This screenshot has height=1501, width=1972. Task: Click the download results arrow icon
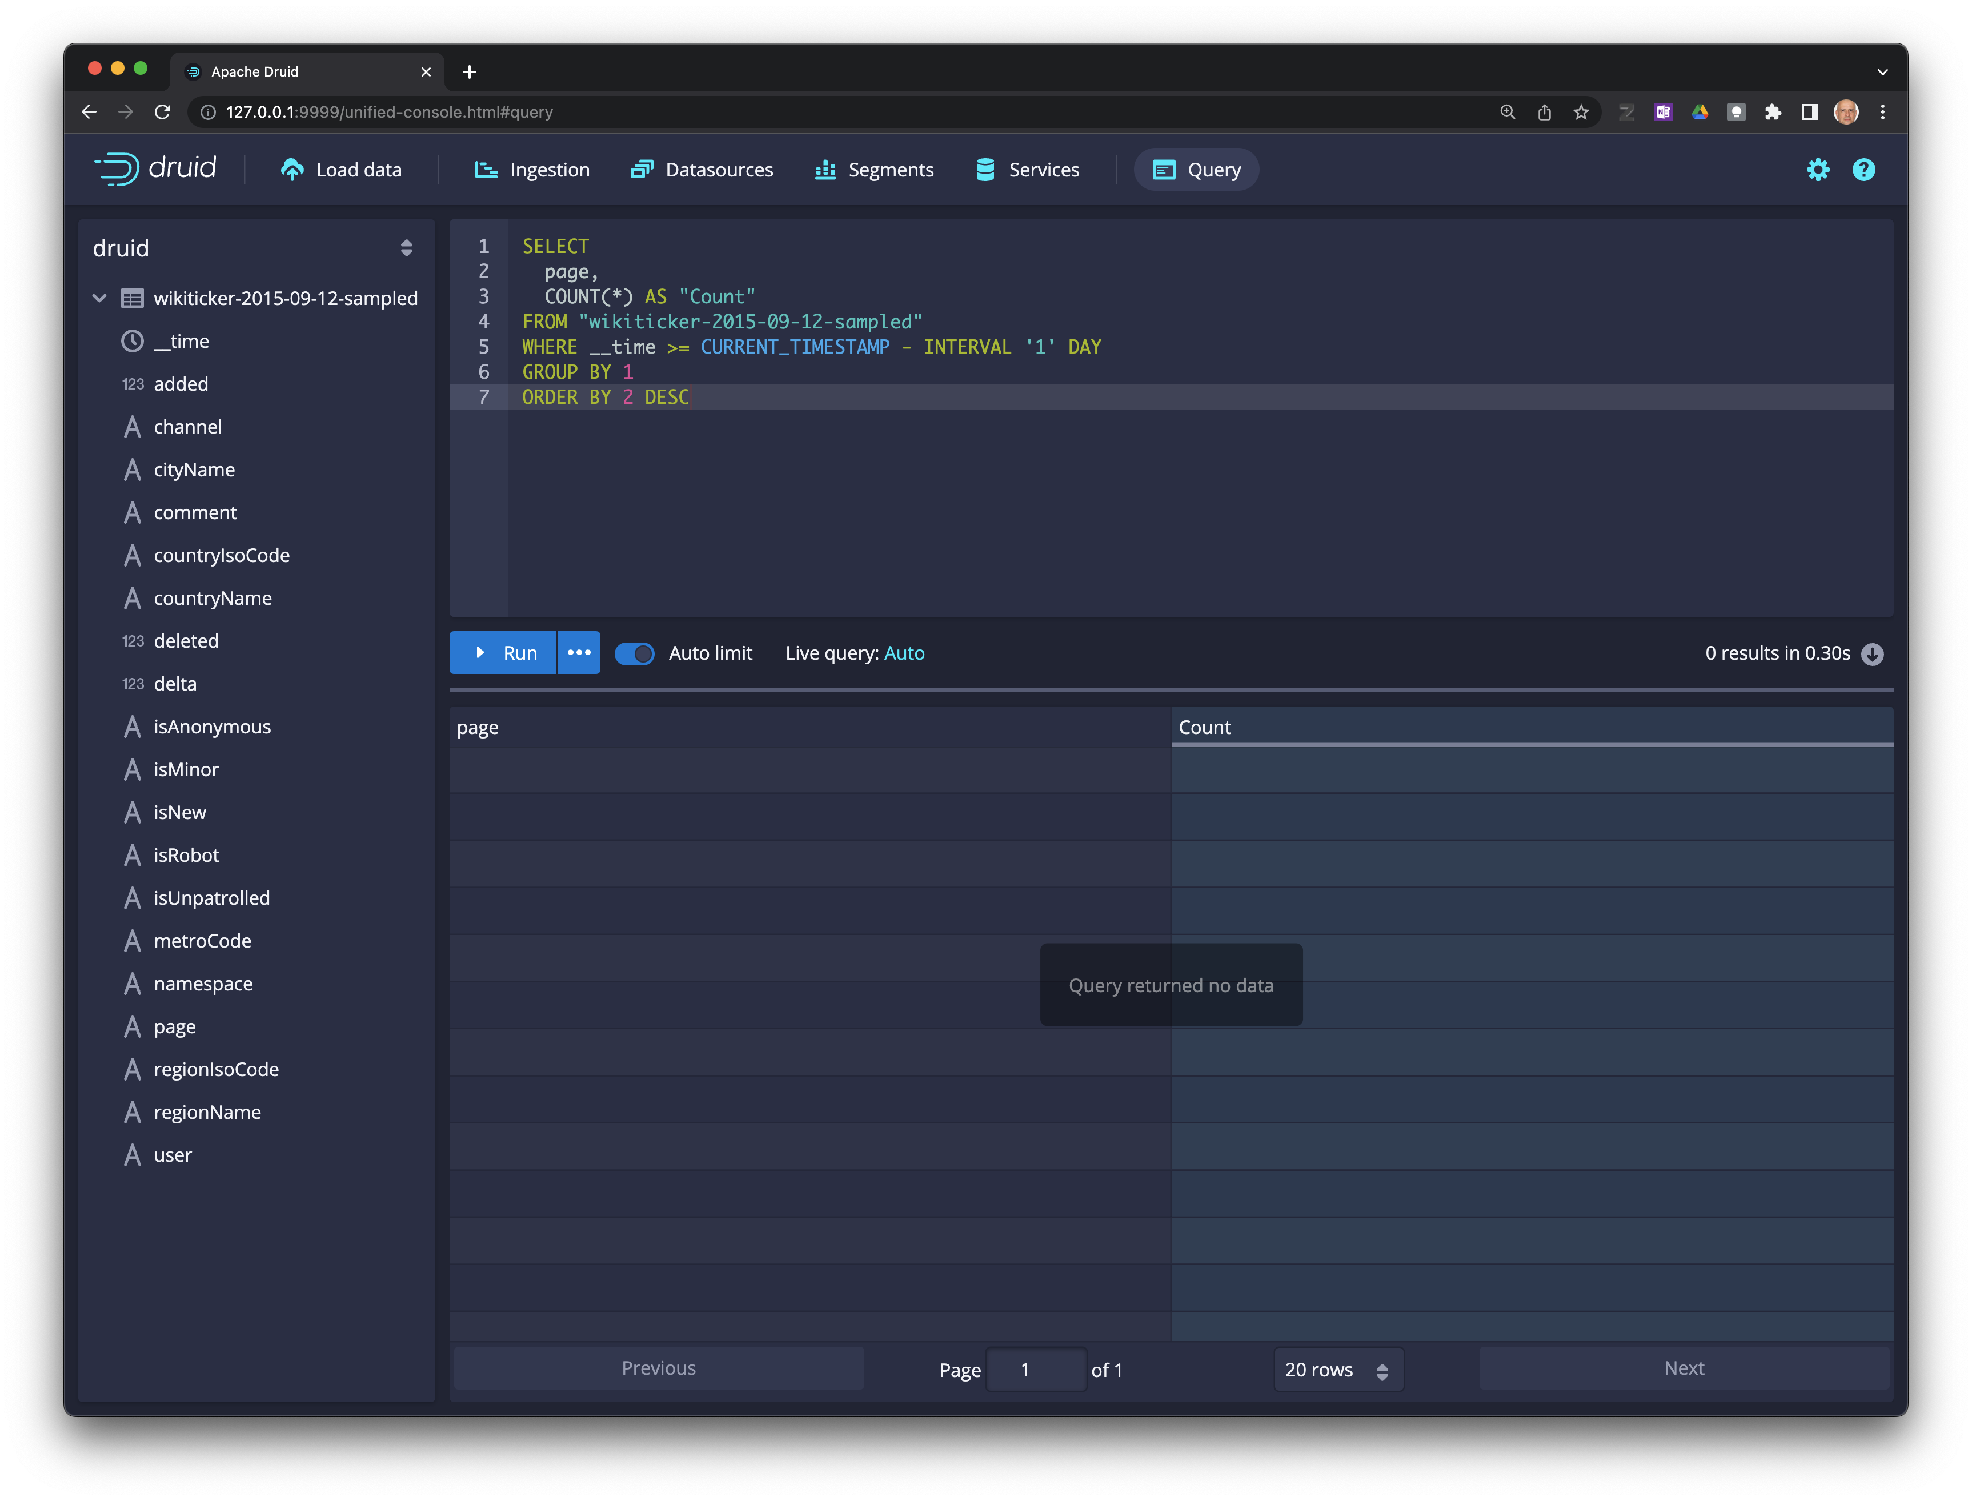click(1872, 654)
